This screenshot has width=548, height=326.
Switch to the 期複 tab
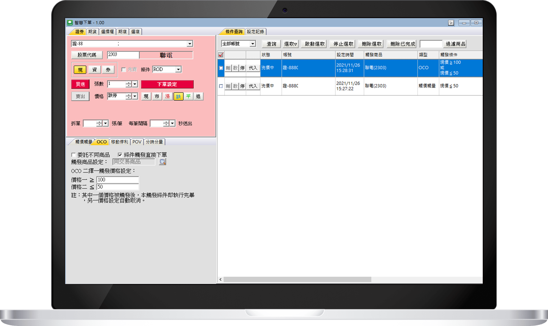click(x=122, y=32)
